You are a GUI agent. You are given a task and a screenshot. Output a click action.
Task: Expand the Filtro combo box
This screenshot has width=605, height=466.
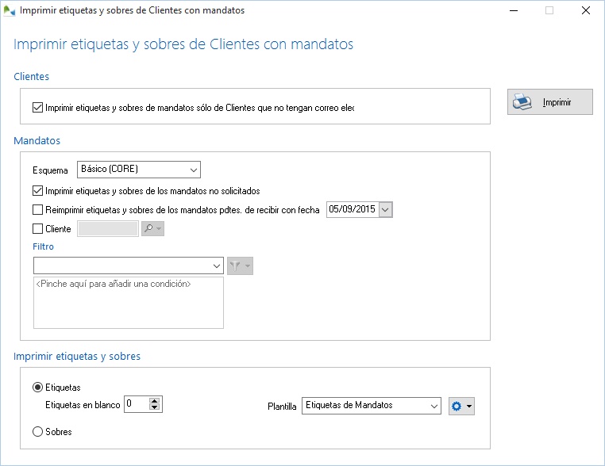[x=217, y=265]
